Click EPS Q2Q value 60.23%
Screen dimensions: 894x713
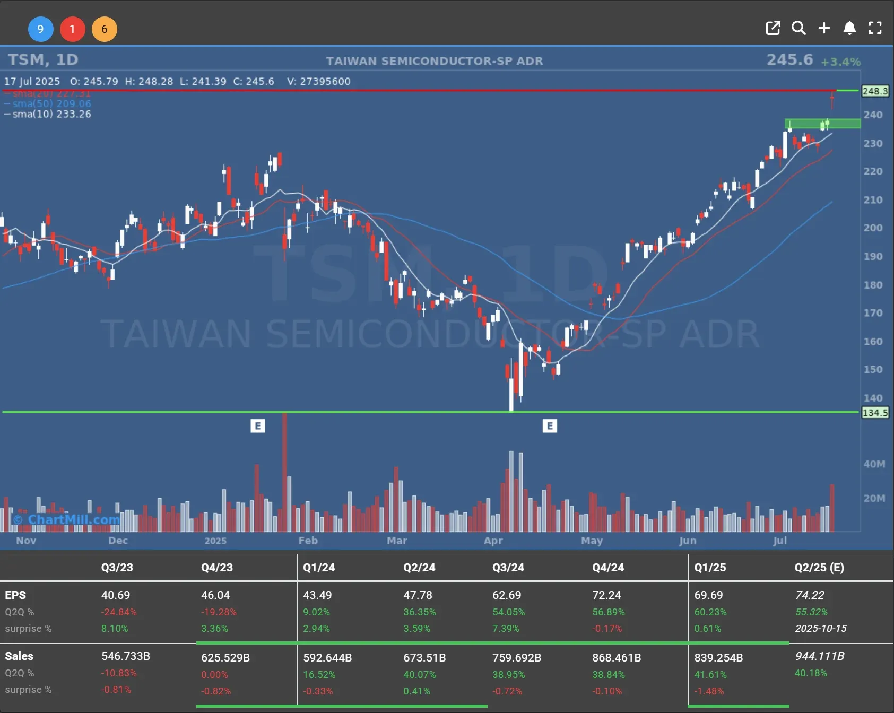[x=710, y=612]
